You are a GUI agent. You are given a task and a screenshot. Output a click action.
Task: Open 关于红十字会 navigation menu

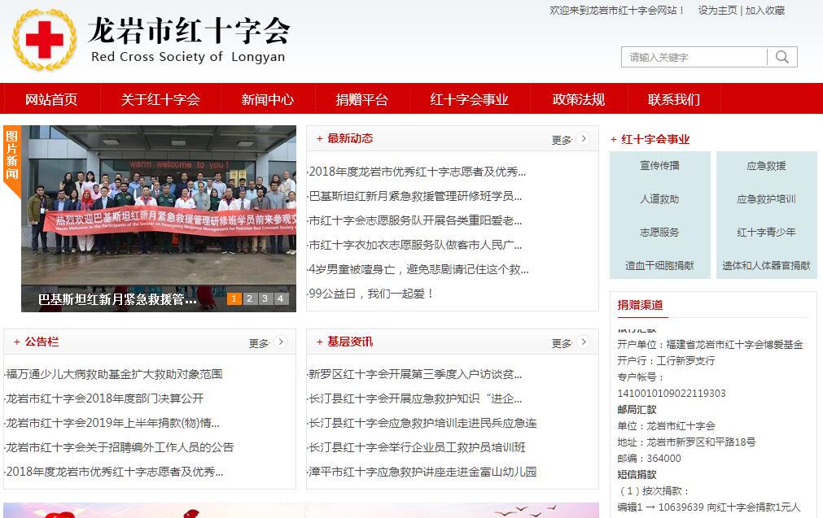160,99
